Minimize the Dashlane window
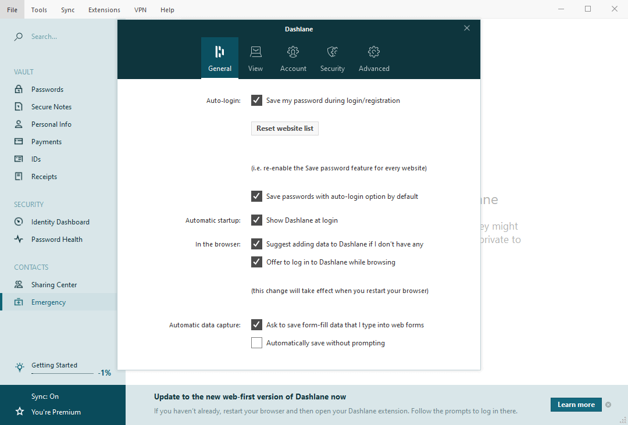This screenshot has height=425, width=628. [x=561, y=9]
